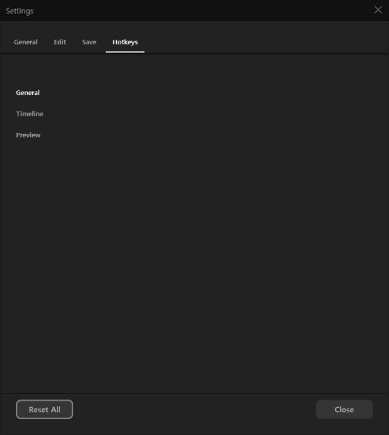
Task: View preview shortcuts via Preview sidebar entry
Action: coord(28,135)
